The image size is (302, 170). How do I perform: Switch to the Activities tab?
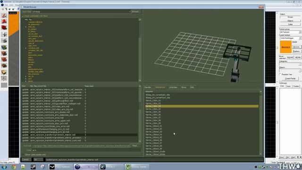pyautogui.click(x=173, y=87)
